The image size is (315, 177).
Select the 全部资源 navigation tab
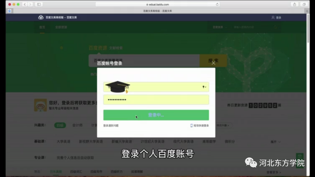61,27
